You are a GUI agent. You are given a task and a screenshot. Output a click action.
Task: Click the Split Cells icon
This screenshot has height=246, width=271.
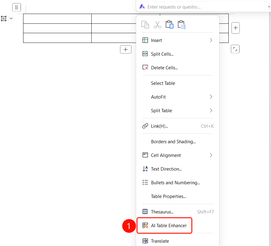click(x=145, y=54)
